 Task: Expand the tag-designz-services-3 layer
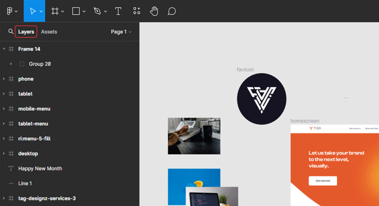4,198
